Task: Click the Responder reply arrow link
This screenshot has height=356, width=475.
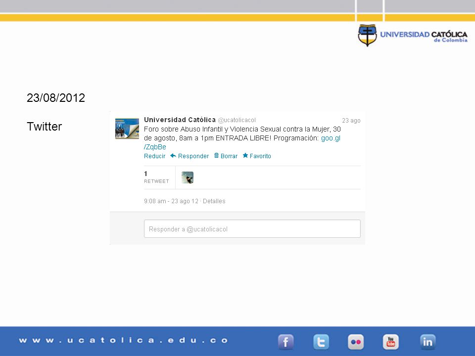Action: pyautogui.click(x=190, y=156)
